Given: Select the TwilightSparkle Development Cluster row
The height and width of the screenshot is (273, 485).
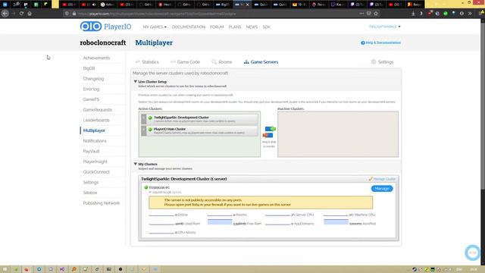Looking at the screenshot, I should tap(199, 119).
